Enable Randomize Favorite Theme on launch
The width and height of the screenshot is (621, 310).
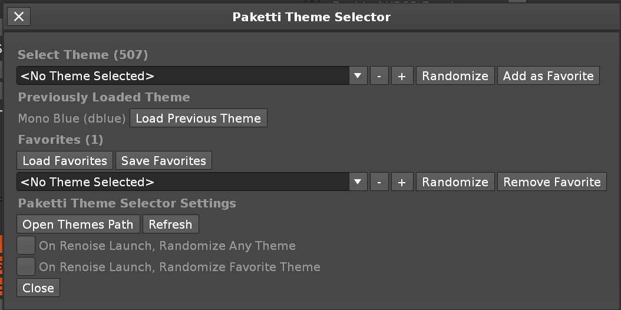(26, 267)
